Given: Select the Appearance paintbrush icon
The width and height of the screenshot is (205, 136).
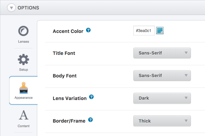Looking at the screenshot, I should [23, 88].
